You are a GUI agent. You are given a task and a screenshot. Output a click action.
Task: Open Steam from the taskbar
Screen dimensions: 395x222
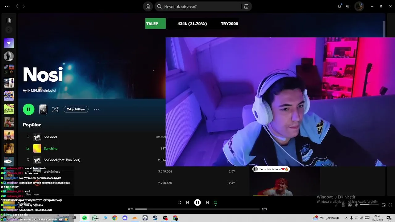[155, 218]
